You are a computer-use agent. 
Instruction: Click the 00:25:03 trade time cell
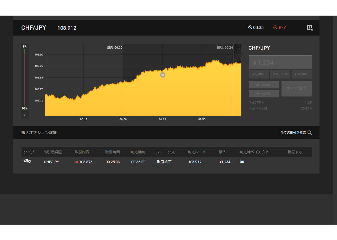click(x=113, y=162)
